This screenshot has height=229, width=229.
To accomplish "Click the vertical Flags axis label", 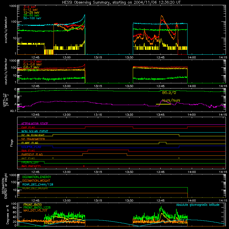I will pyautogui.click(x=11, y=143).
